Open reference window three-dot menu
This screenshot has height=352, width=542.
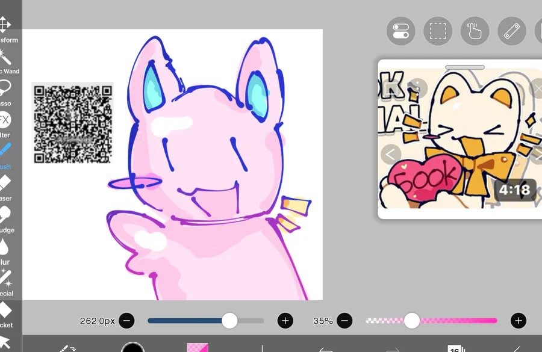[417, 88]
